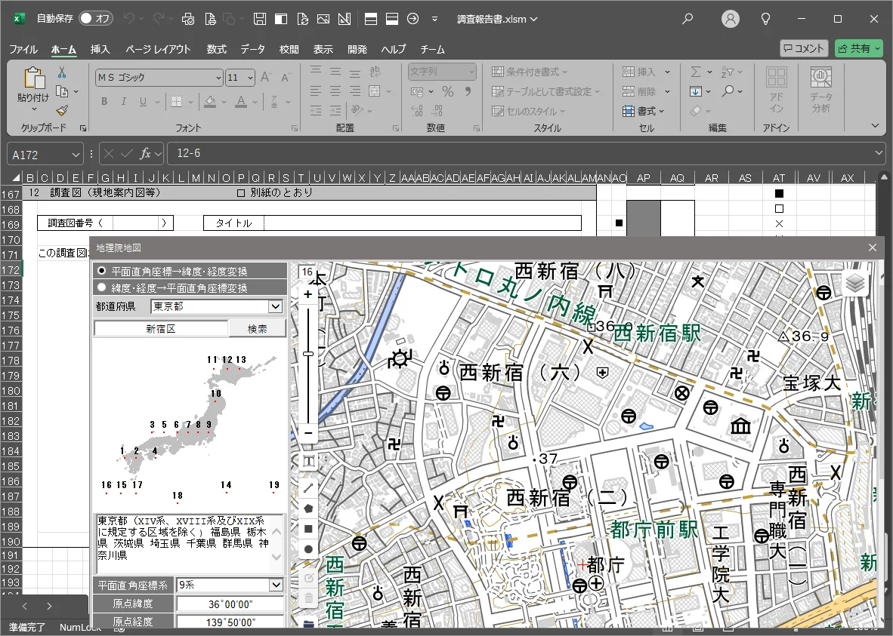This screenshot has width=893, height=636.
Task: Click the Save floppy icon in quick access
Action: tap(260, 19)
